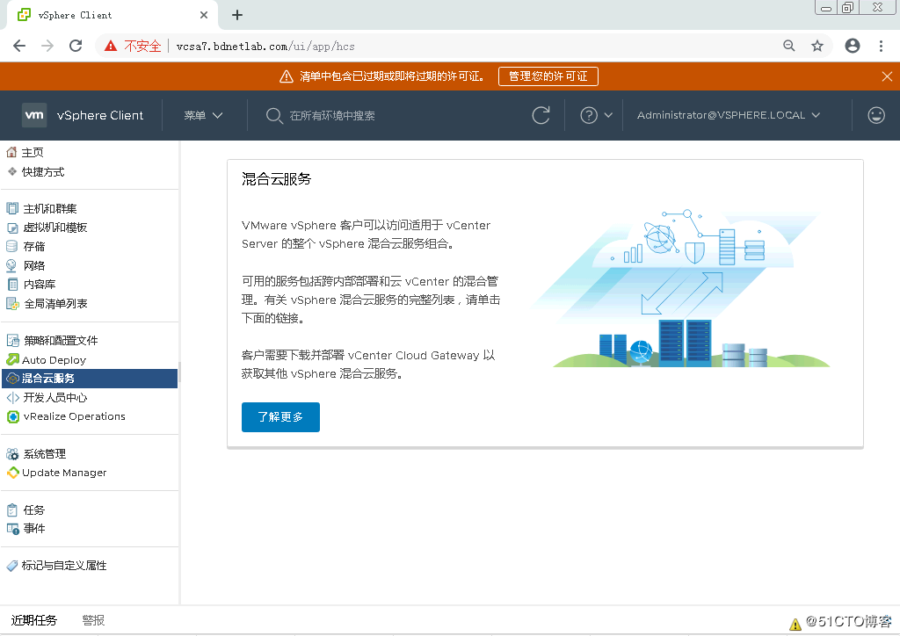Viewport: 900px width, 636px height.
Task: Go back with the browser back arrow
Action: [19, 46]
